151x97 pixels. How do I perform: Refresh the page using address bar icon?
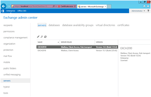[x=75, y=6]
